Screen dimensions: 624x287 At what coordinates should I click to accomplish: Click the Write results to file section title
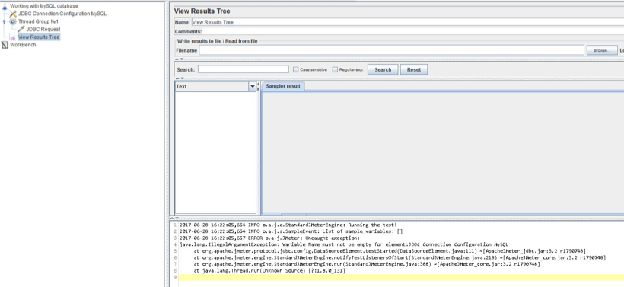coord(218,41)
